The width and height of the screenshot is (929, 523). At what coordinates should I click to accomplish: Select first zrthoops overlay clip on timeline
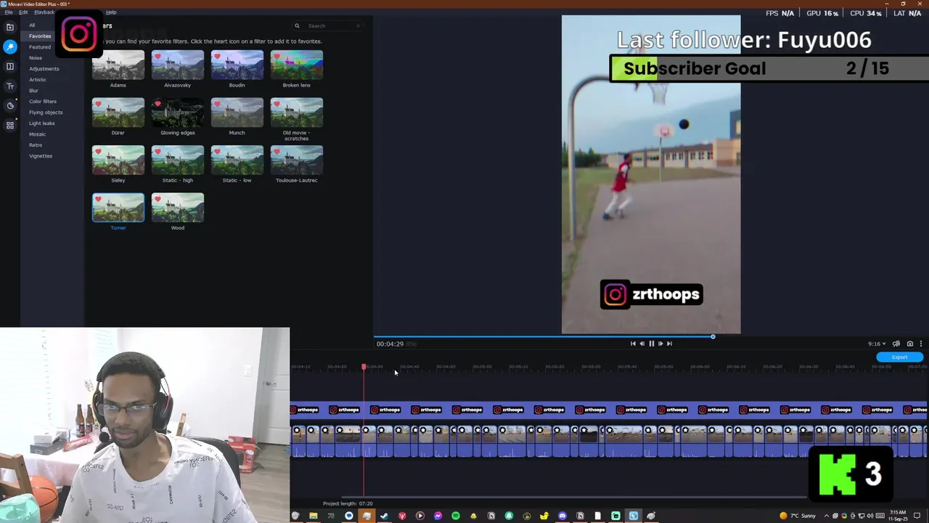305,410
